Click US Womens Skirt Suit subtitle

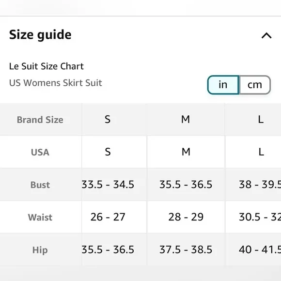(56, 83)
